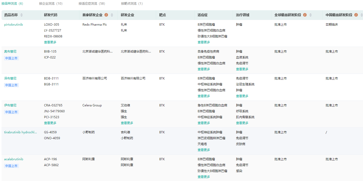This screenshot has width=363, height=181.
Task: Click 中国上市 tag under 泽布替尼
Action: coord(11,85)
